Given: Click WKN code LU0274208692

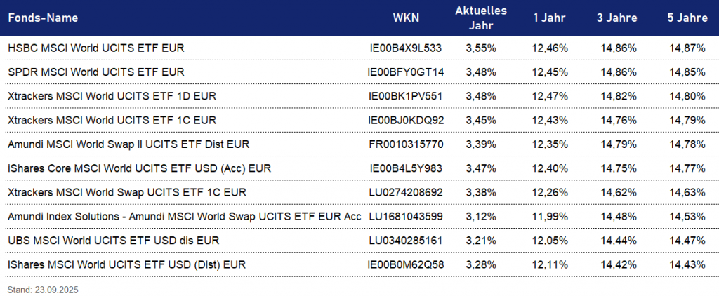Looking at the screenshot, I should 406,192.
